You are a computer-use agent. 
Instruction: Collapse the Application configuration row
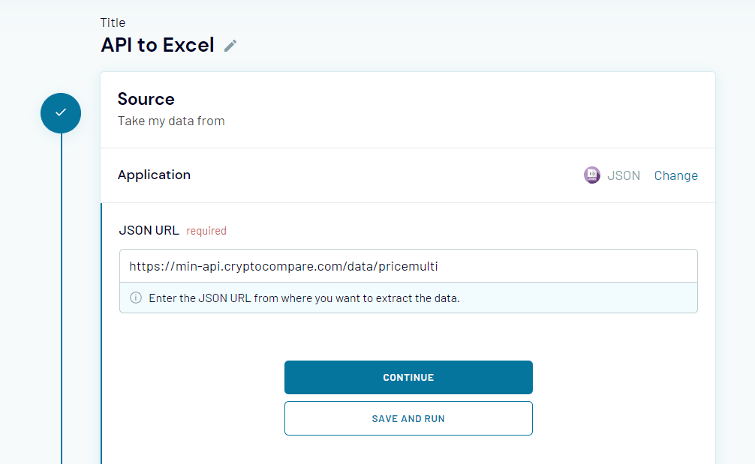154,175
